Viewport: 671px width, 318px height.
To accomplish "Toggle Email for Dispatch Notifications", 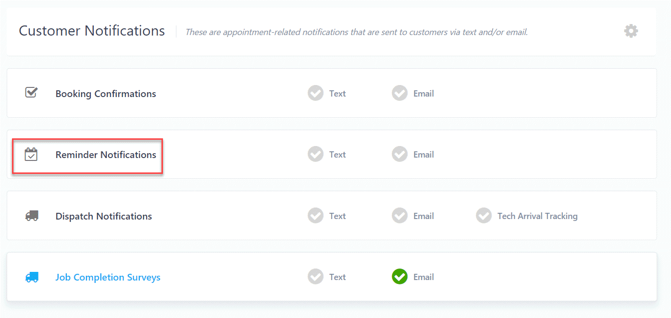I will pos(399,216).
